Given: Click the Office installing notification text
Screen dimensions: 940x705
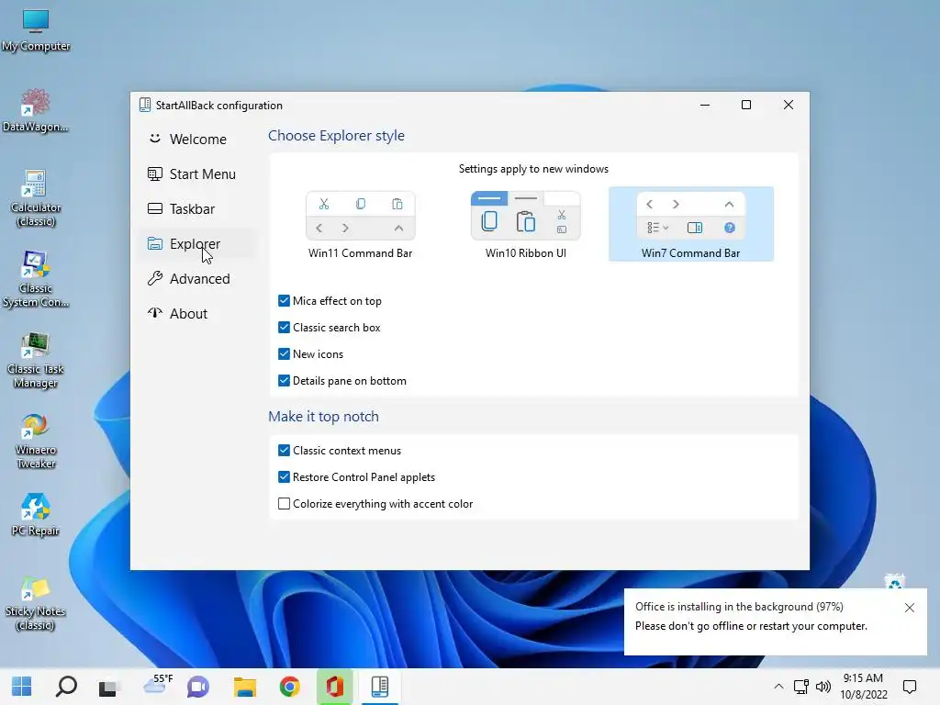Looking at the screenshot, I should pos(751,616).
